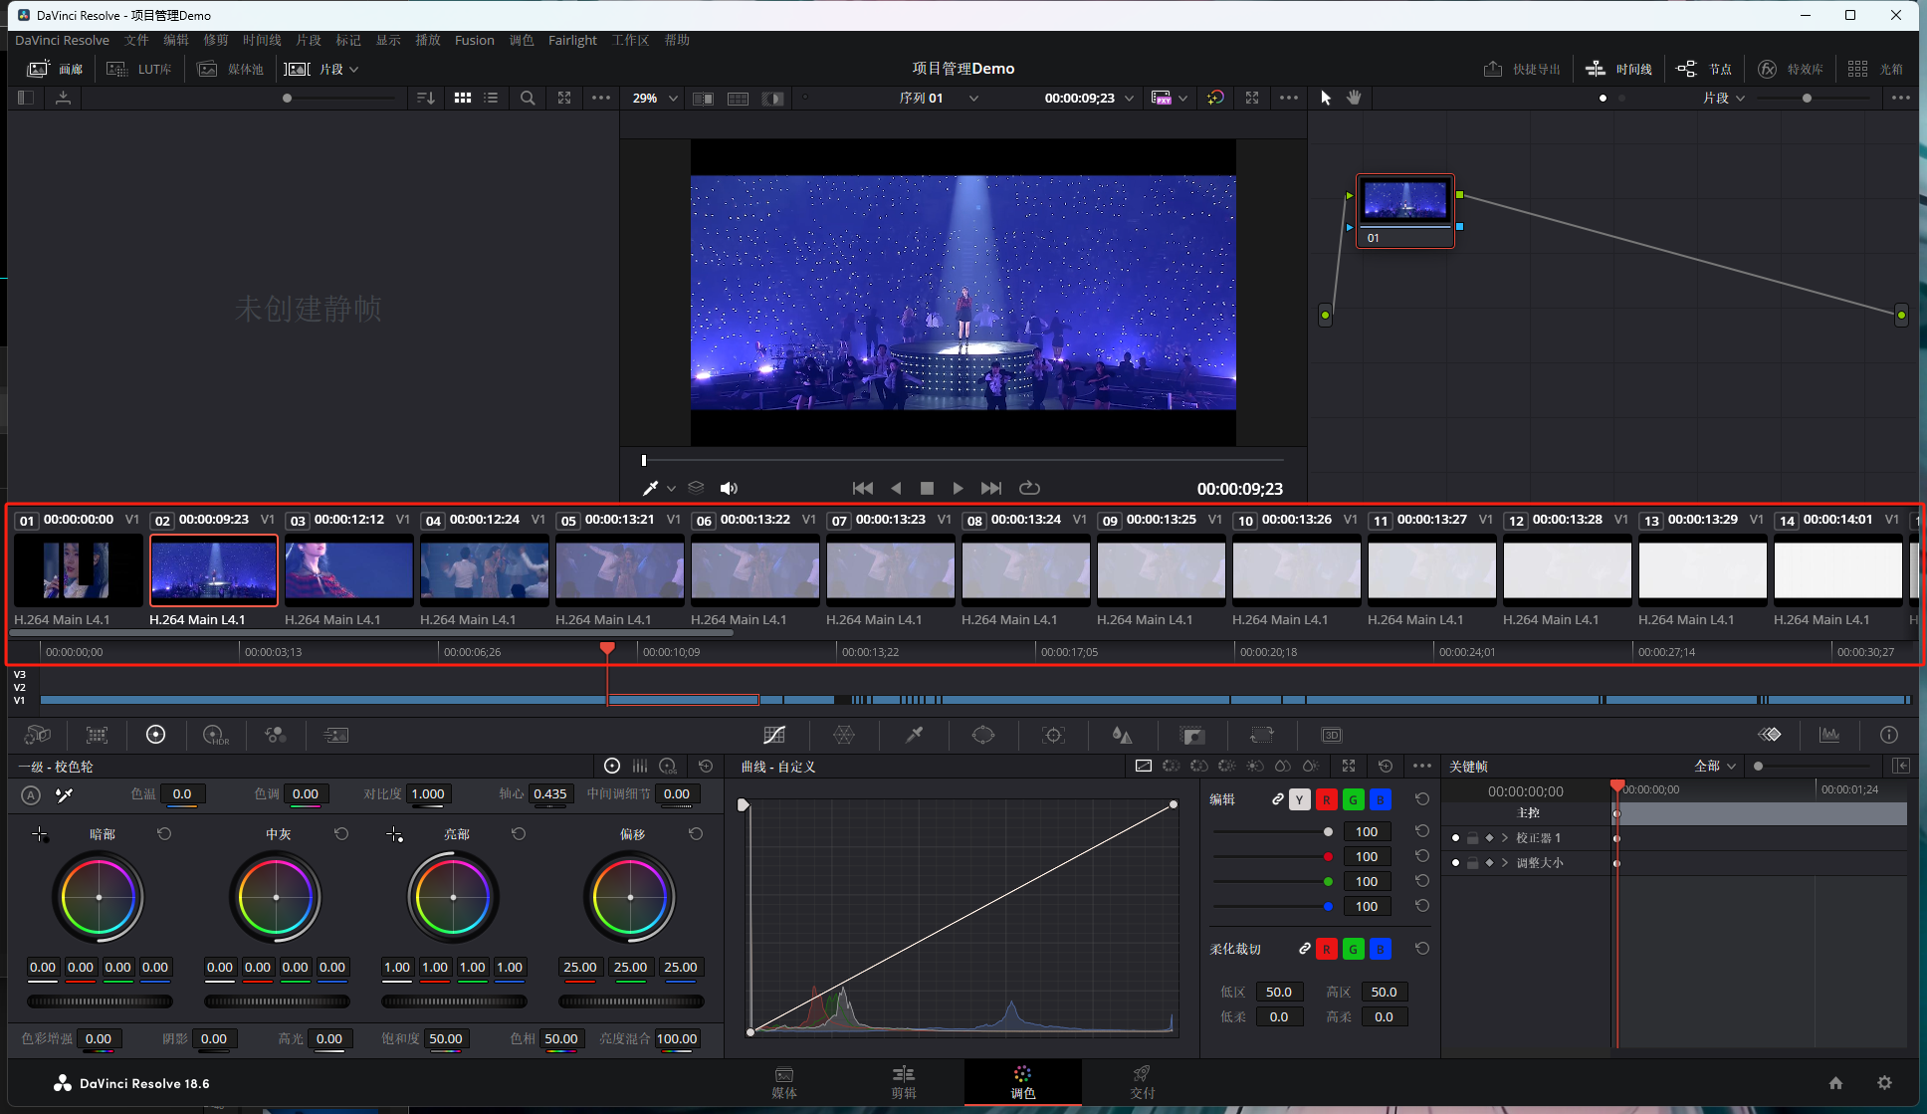This screenshot has height=1114, width=1927.
Task: Select clip 03 thumbnail in timeline
Action: tap(348, 569)
